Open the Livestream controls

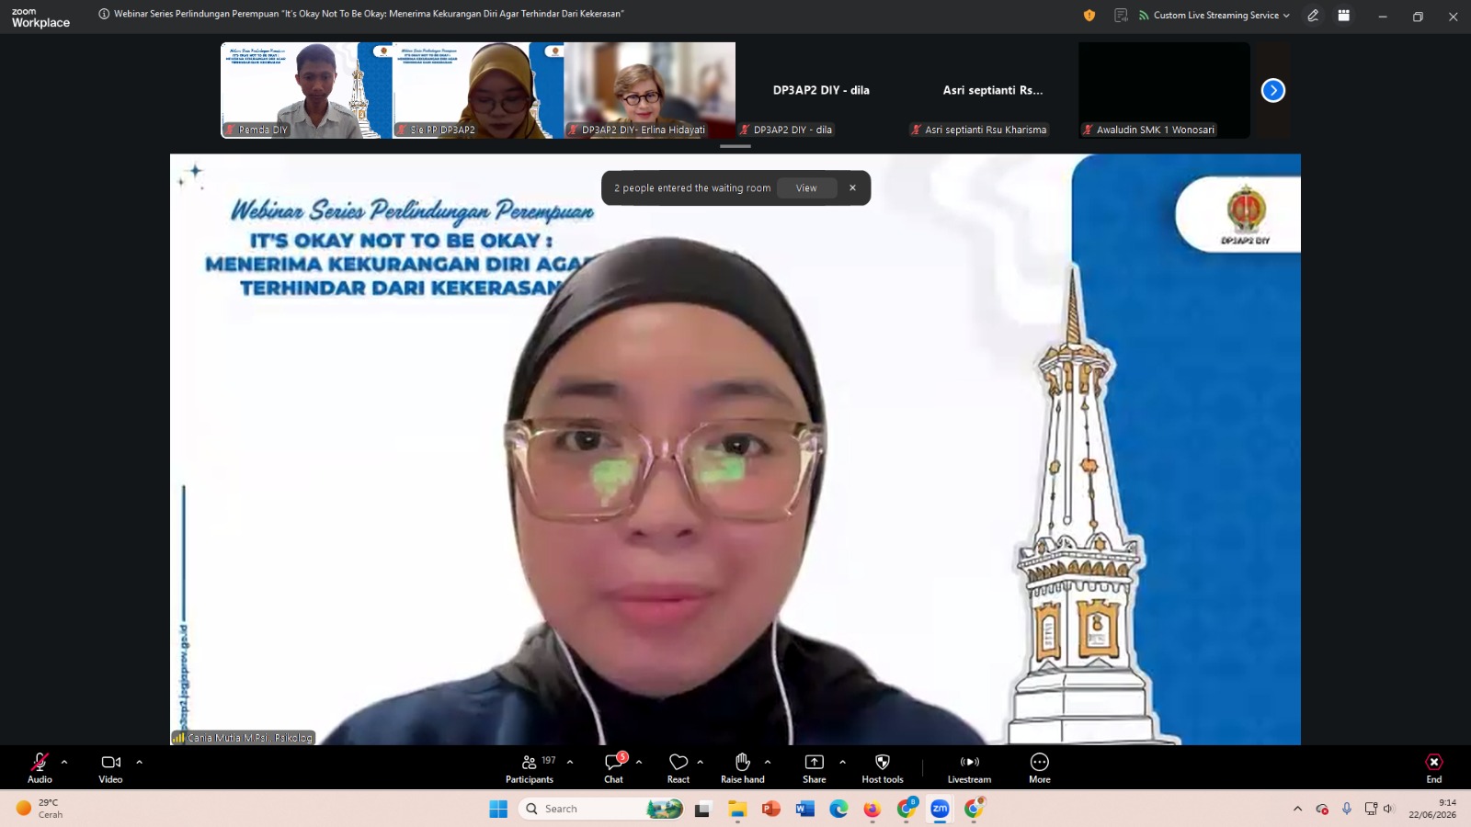point(970,768)
